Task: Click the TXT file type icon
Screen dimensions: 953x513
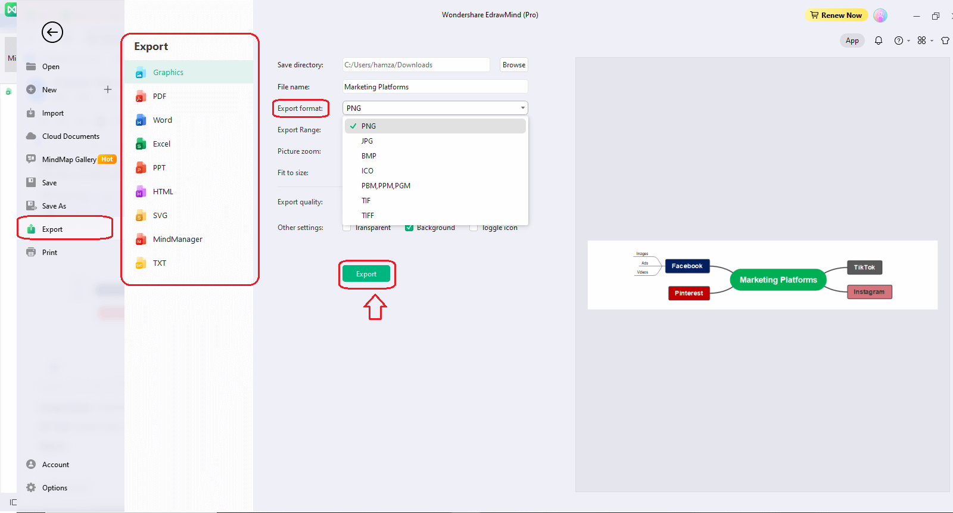Action: [x=141, y=263]
